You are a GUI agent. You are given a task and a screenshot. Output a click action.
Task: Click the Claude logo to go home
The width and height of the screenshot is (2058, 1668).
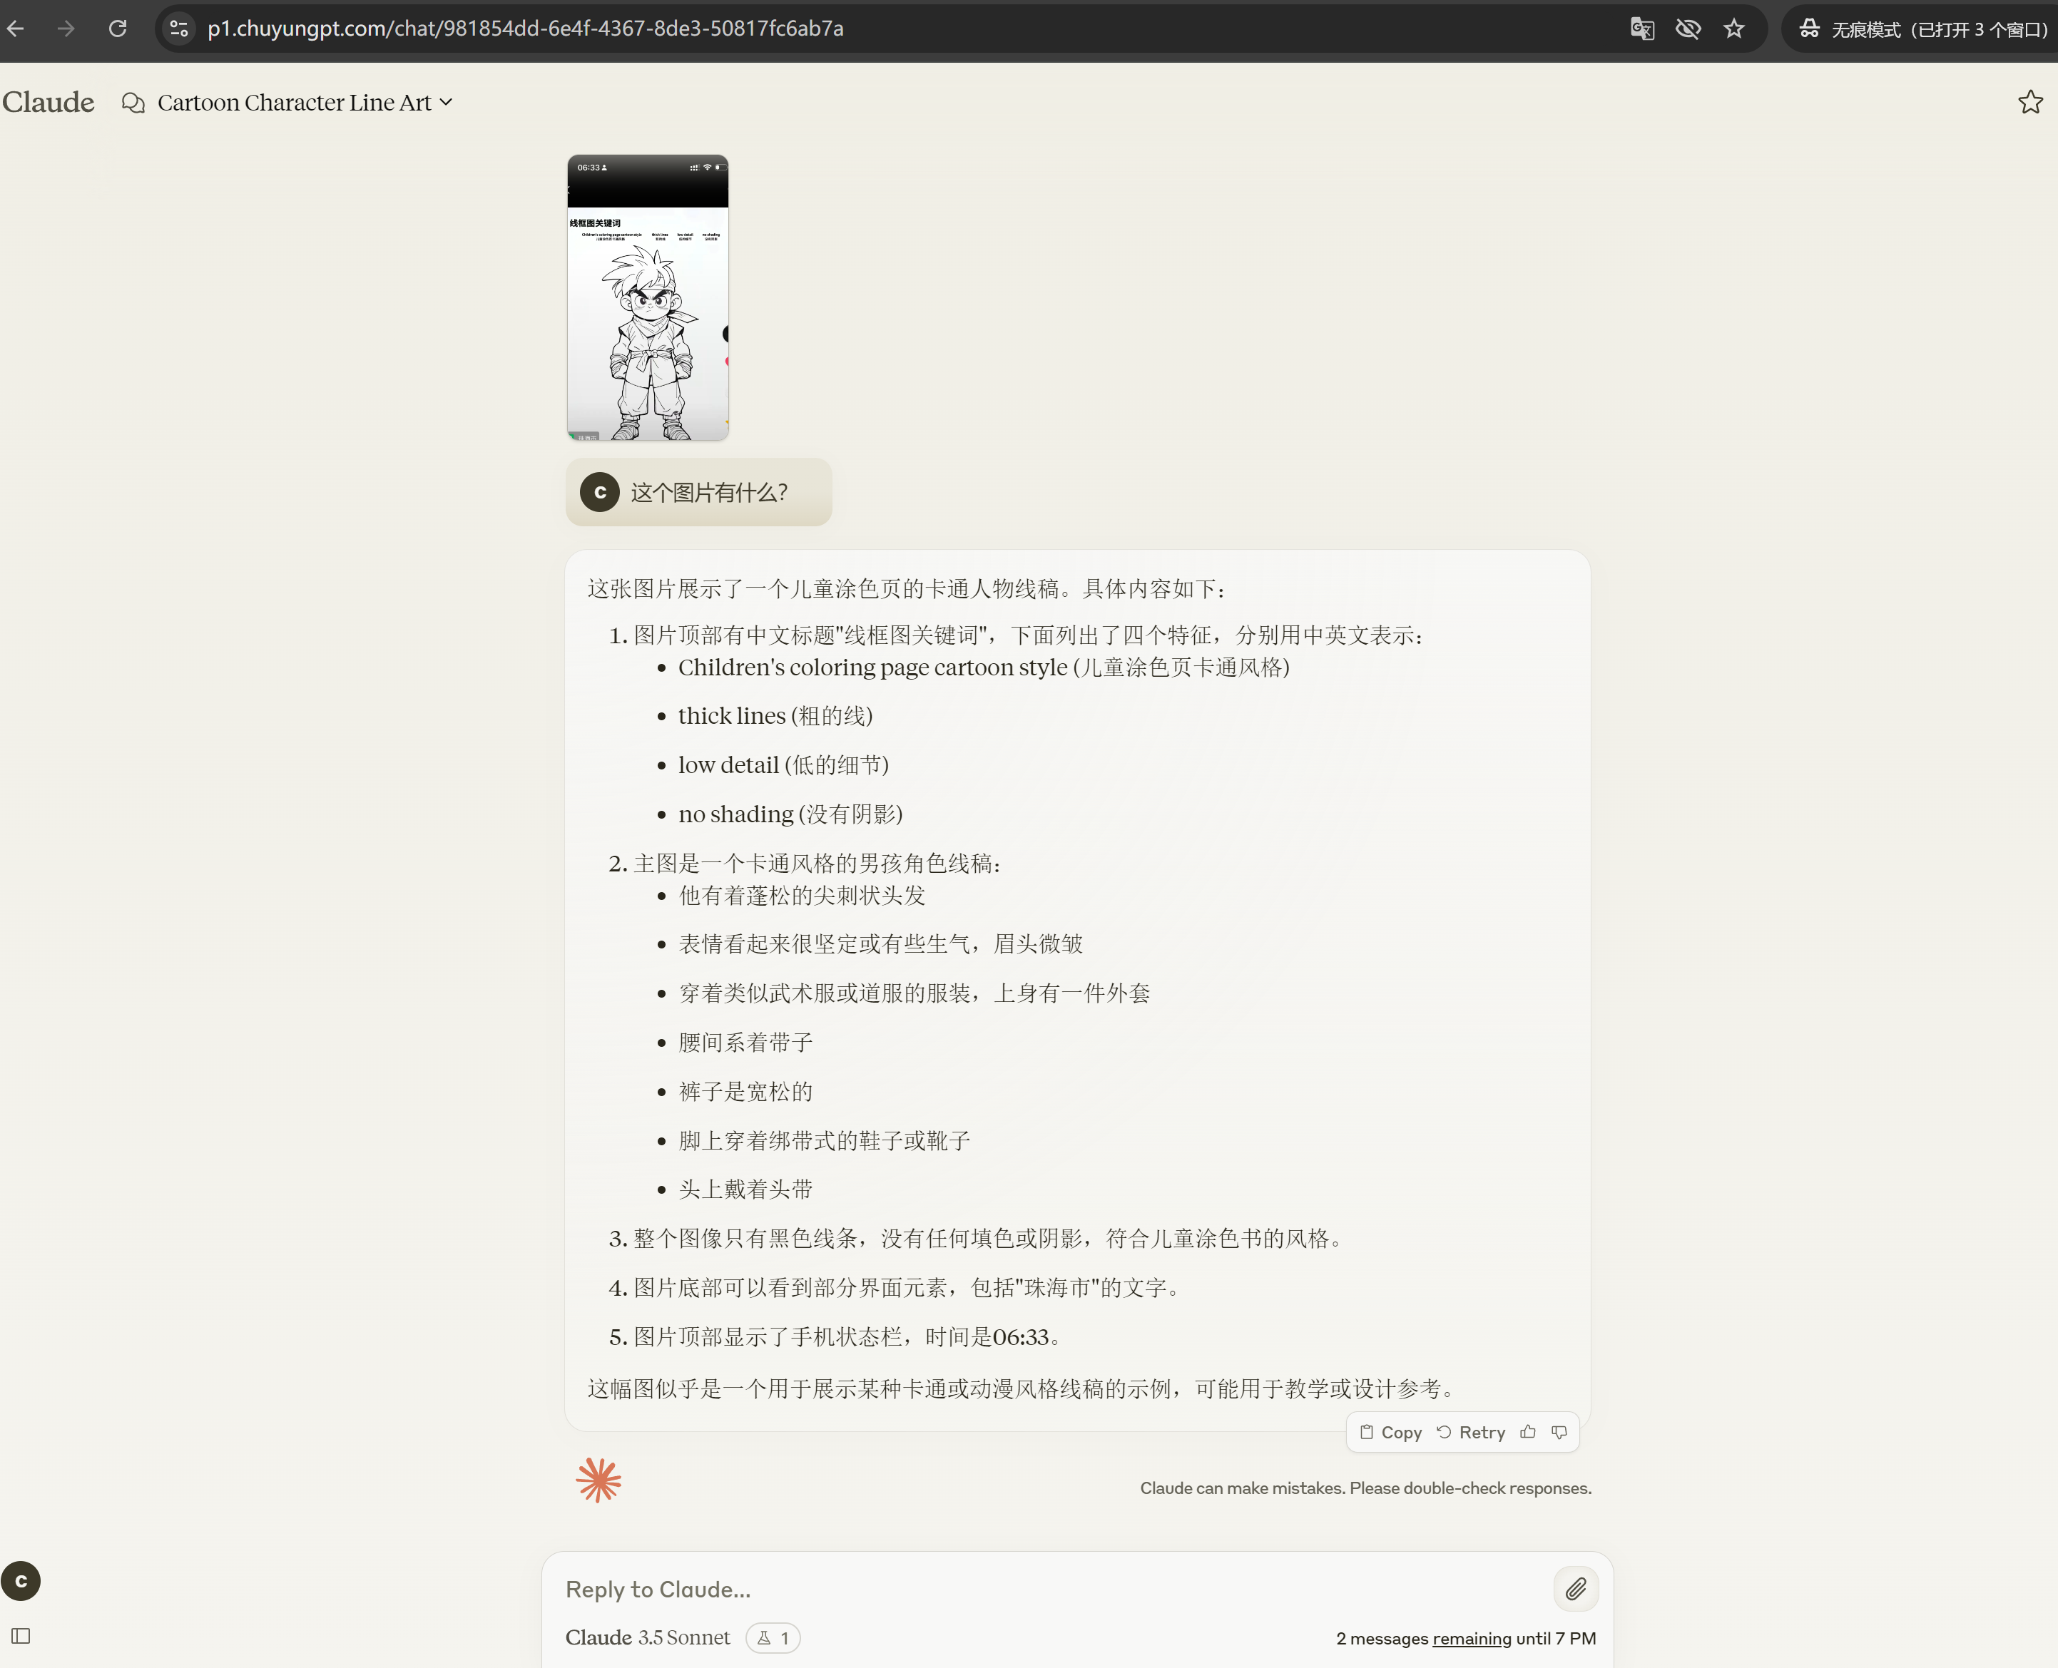[x=48, y=102]
